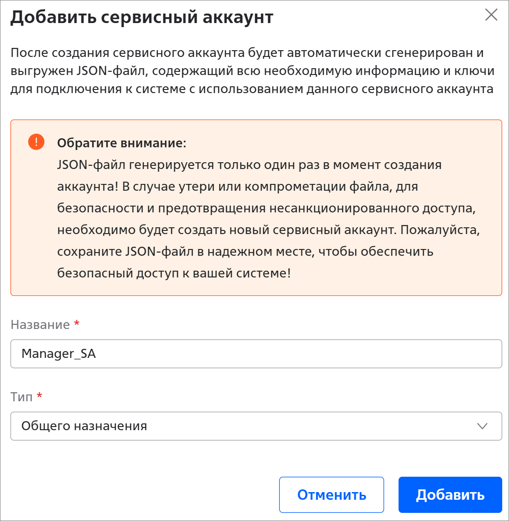This screenshot has width=509, height=521.
Task: Click the chevron arrow in Тип field
Action: (482, 426)
